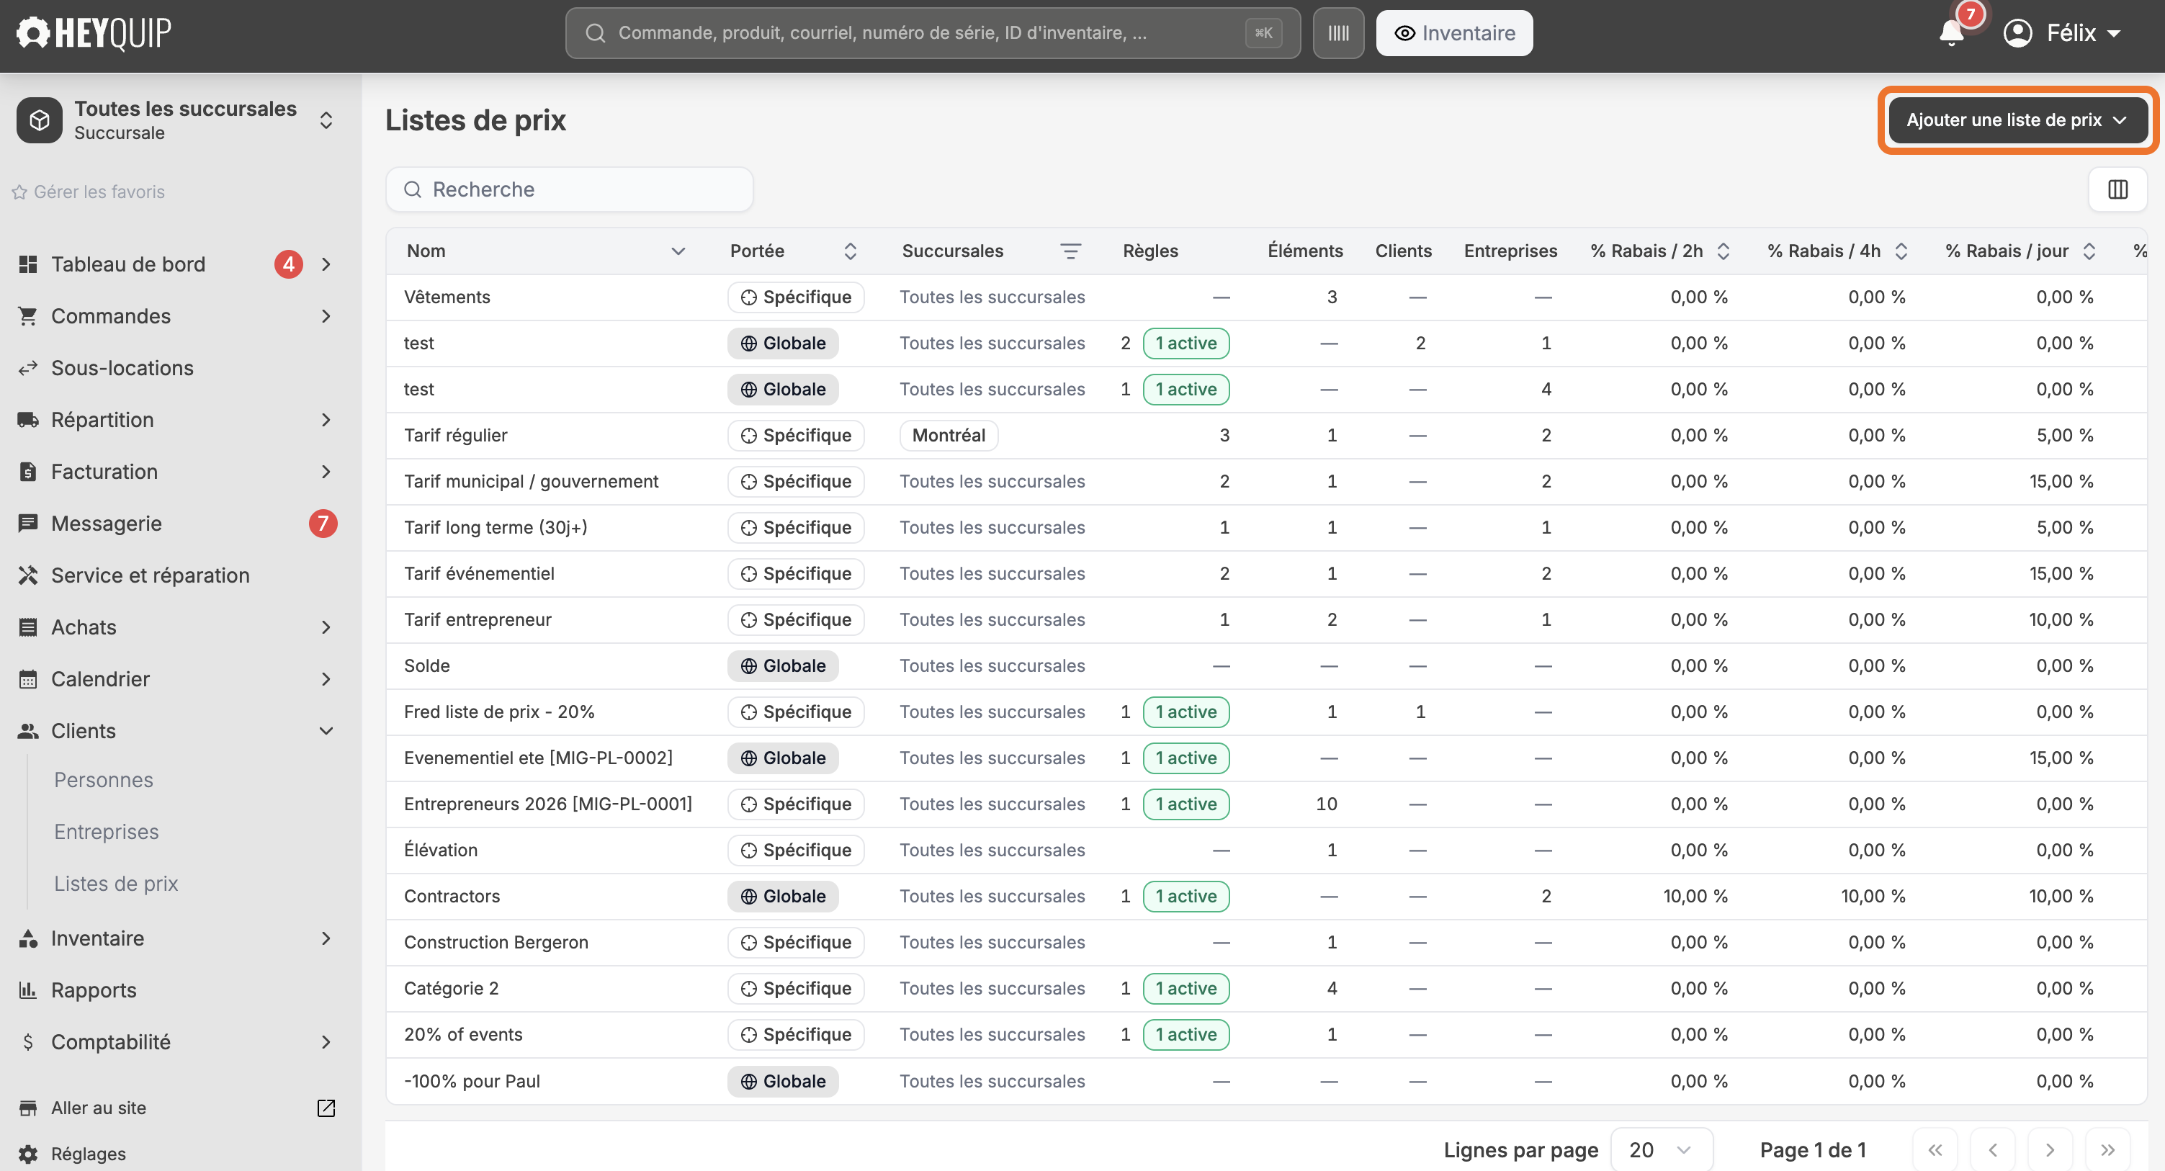This screenshot has height=1171, width=2165.
Task: Open the notifications bell
Action: click(x=1950, y=33)
